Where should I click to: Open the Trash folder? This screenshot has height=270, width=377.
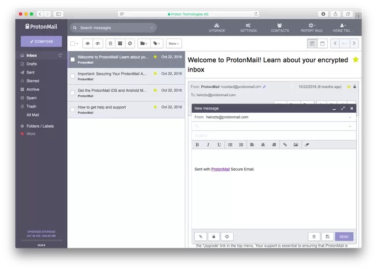coord(31,106)
